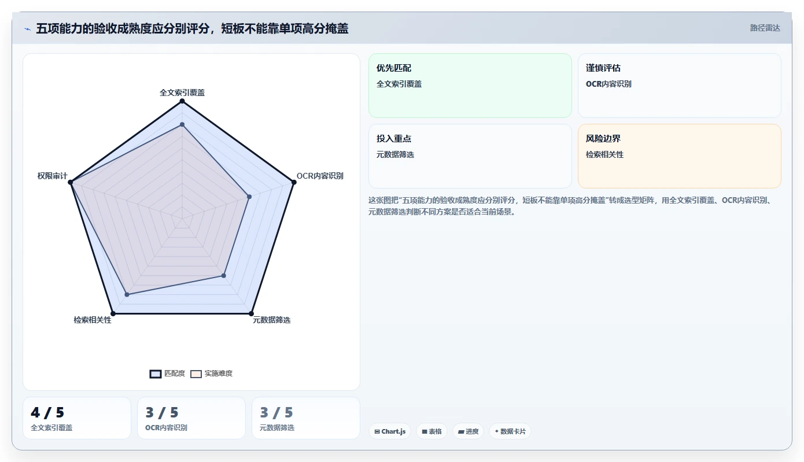This screenshot has width=804, height=462.
Task: Select the Chart.js tag chip
Action: 389,431
